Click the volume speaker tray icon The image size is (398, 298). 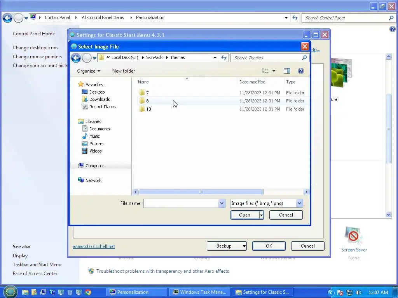point(358,293)
